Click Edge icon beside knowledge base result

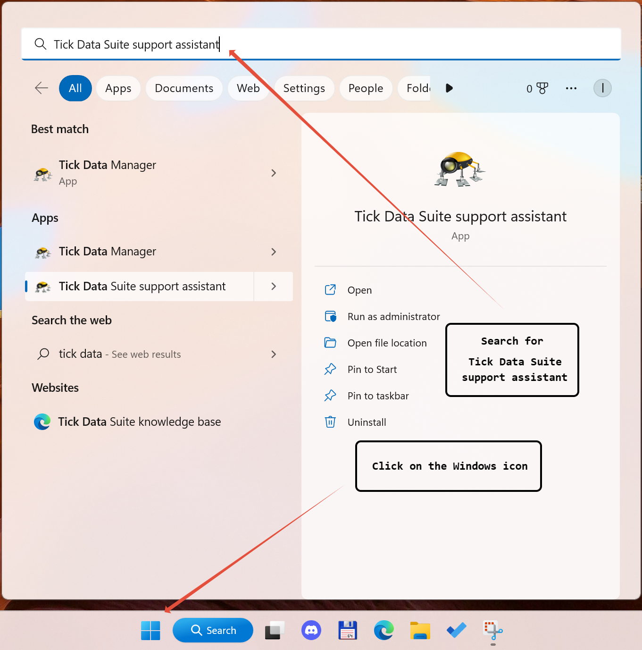(x=42, y=422)
